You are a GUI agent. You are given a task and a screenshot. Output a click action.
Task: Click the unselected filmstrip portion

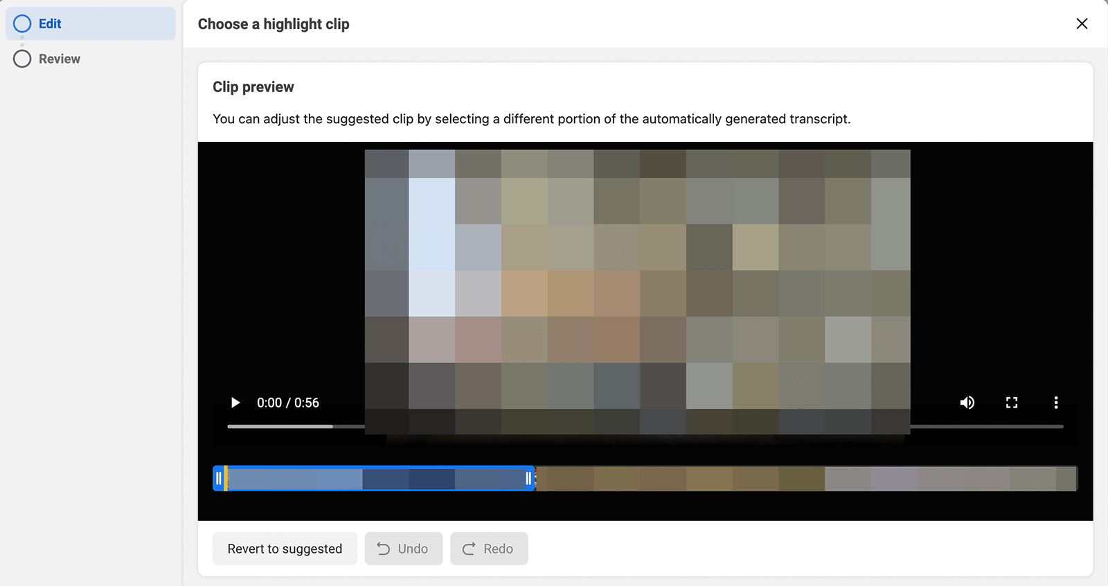pyautogui.click(x=807, y=478)
